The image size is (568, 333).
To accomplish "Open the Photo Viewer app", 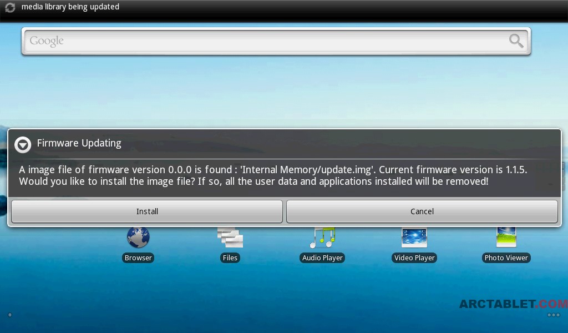I will tap(506, 238).
